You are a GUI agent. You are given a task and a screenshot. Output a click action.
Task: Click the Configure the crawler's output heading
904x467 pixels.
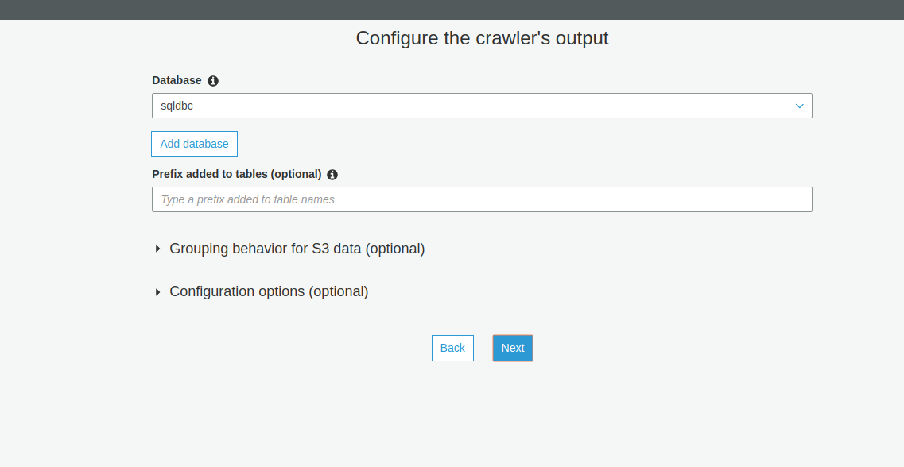pos(482,38)
